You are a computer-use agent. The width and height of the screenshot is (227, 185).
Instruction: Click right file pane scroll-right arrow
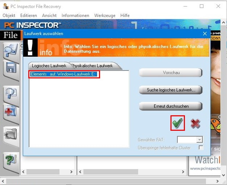(x=183, y=172)
